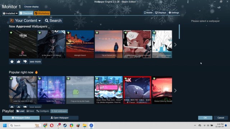
Task: Favorite New Approved section with star
Action: [x=12, y=62]
